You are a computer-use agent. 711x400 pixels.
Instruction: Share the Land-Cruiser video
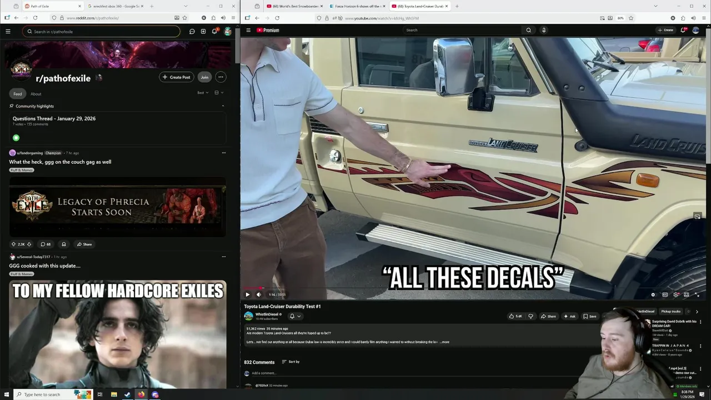pos(548,316)
